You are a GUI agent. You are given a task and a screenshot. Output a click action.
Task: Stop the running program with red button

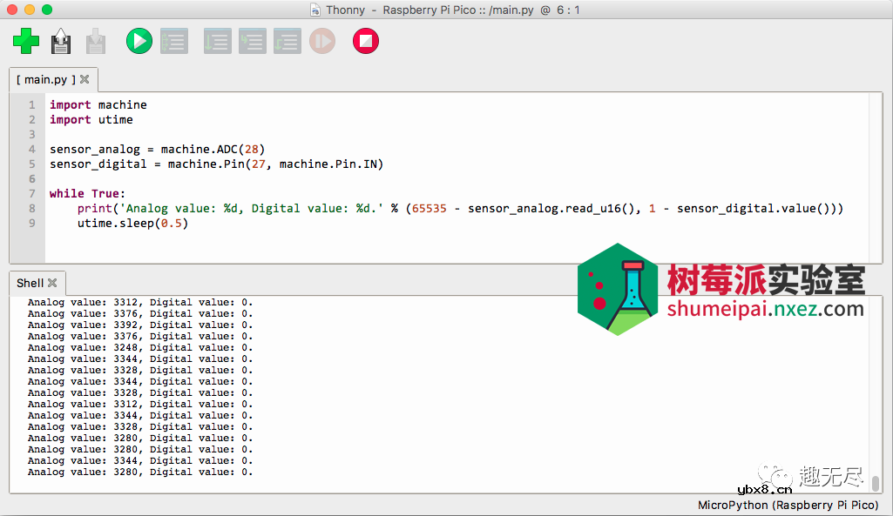click(x=366, y=41)
